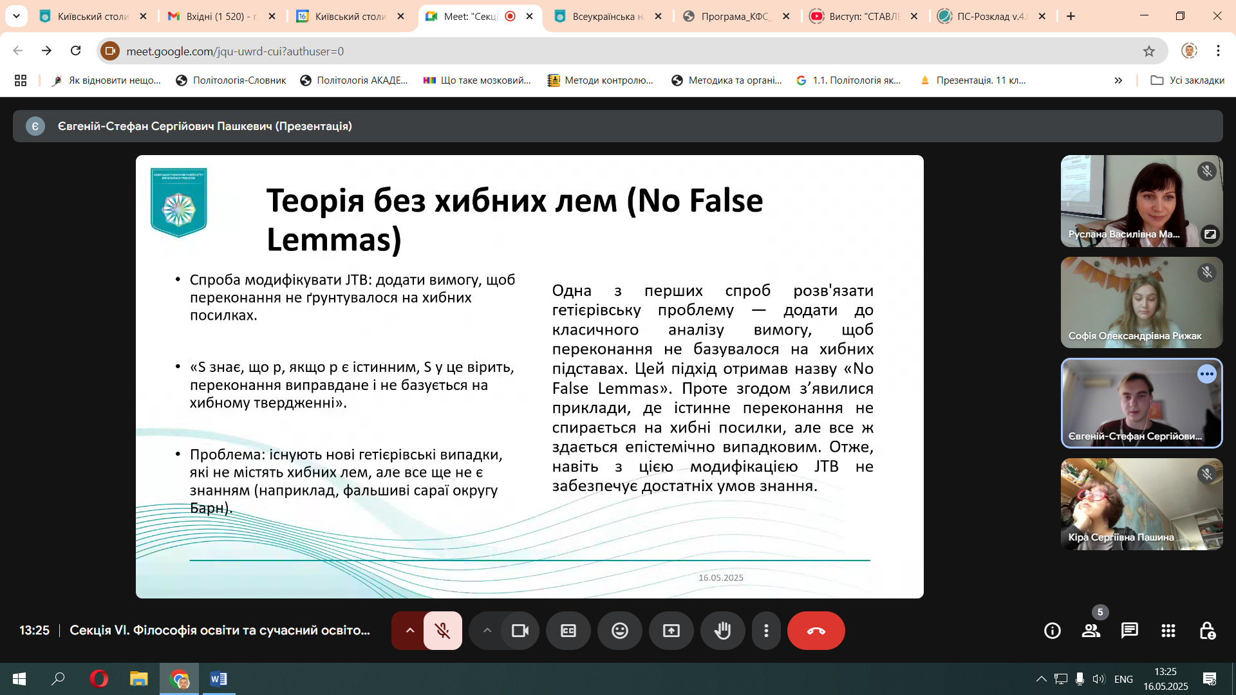Viewport: 1236px width, 695px height.
Task: Open the Усі закладки bookmarks folder
Action: (x=1188, y=80)
